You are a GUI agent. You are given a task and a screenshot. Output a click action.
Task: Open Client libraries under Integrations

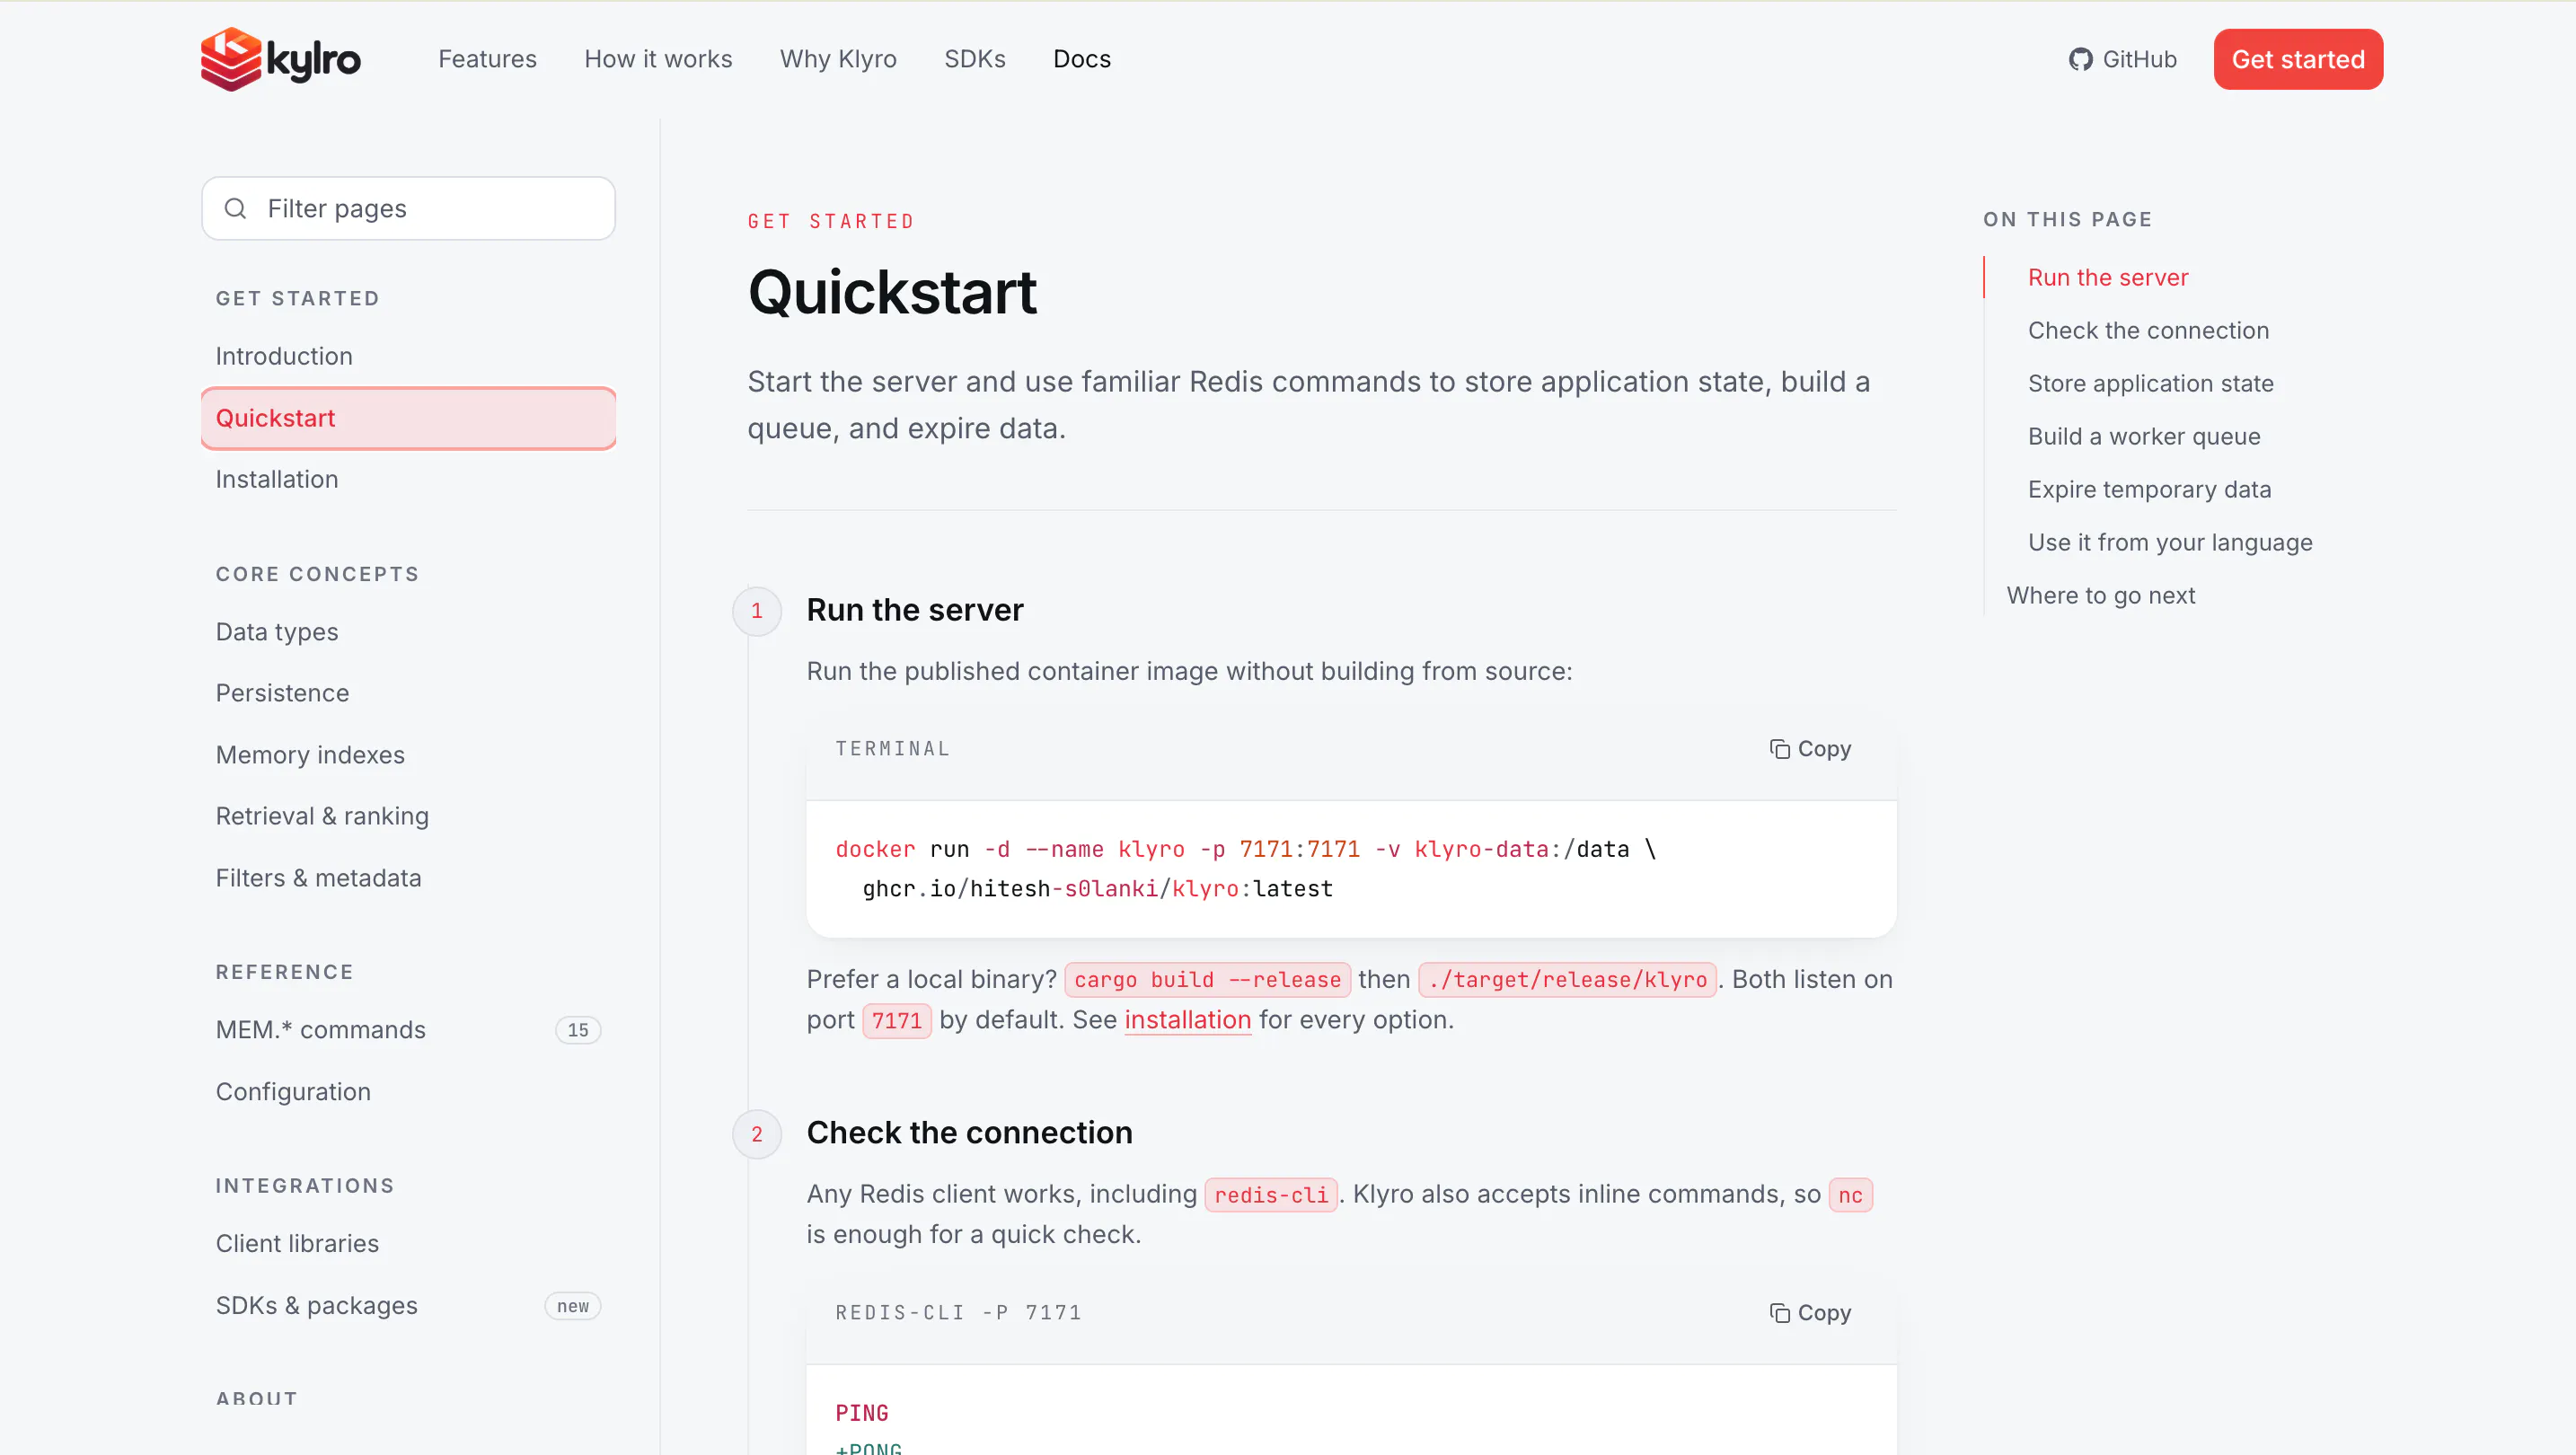[408, 1244]
